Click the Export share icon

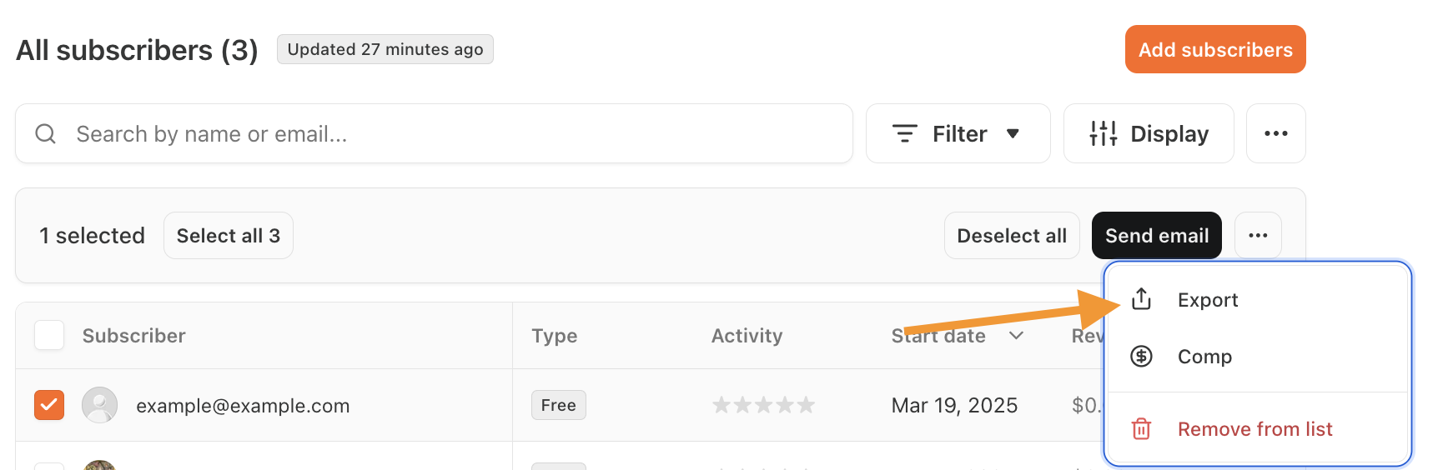click(1141, 299)
